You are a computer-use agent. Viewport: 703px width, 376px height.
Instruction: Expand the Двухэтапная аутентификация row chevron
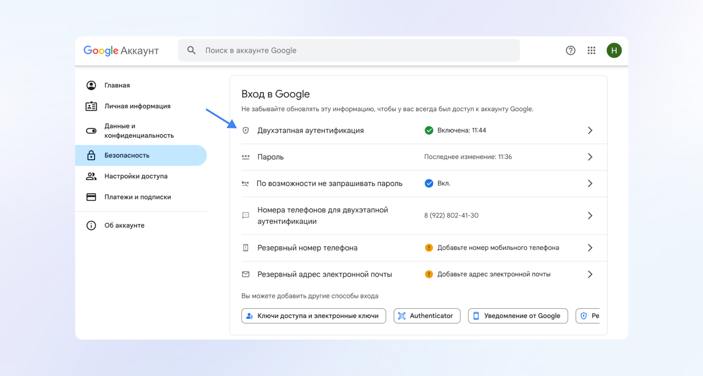click(x=590, y=130)
